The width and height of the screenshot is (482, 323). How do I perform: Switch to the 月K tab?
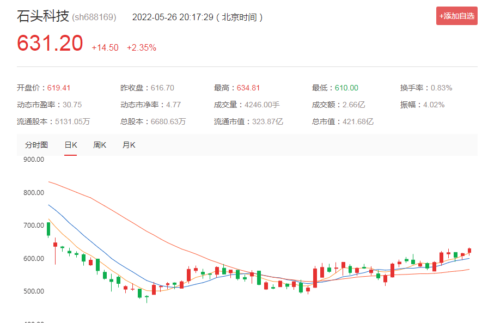click(x=129, y=145)
